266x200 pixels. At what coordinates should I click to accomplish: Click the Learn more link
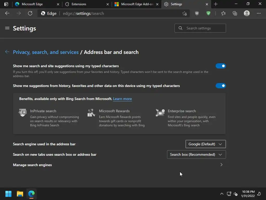(x=123, y=99)
